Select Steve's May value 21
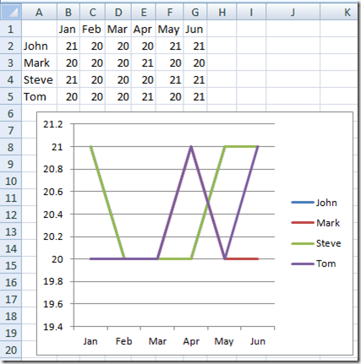The width and height of the screenshot is (361, 364). tap(170, 79)
